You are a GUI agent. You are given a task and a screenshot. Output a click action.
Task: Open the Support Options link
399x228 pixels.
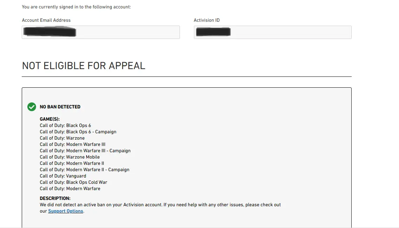click(66, 211)
